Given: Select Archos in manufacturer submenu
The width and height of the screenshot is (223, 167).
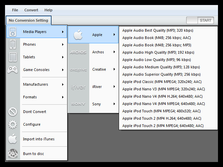Looking at the screenshot, I should (x=93, y=52).
